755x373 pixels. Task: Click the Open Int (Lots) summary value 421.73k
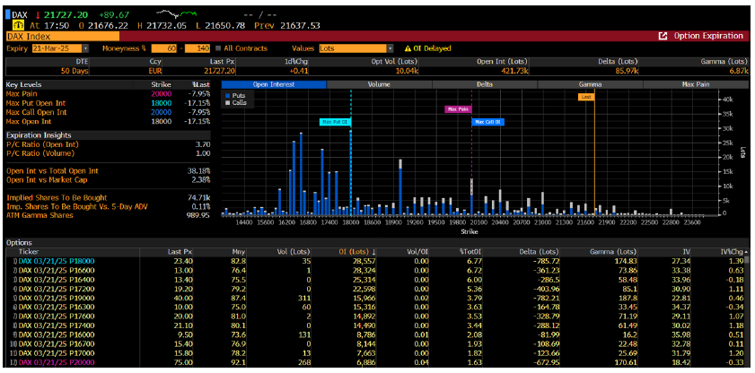[515, 71]
